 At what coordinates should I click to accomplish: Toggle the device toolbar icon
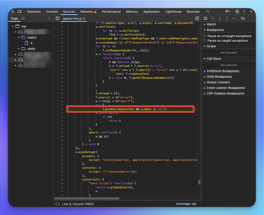tap(20, 11)
